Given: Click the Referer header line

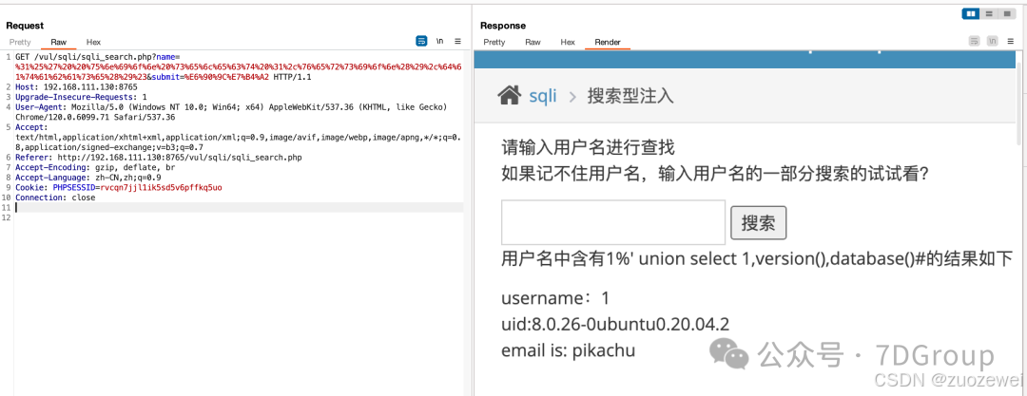Looking at the screenshot, I should (x=159, y=157).
